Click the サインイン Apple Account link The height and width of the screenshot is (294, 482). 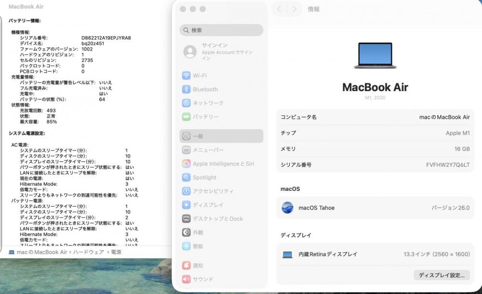227,52
